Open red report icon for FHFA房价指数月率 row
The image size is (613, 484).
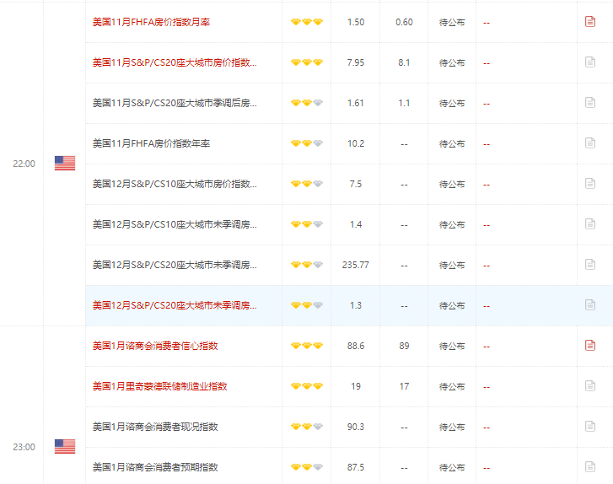click(590, 21)
